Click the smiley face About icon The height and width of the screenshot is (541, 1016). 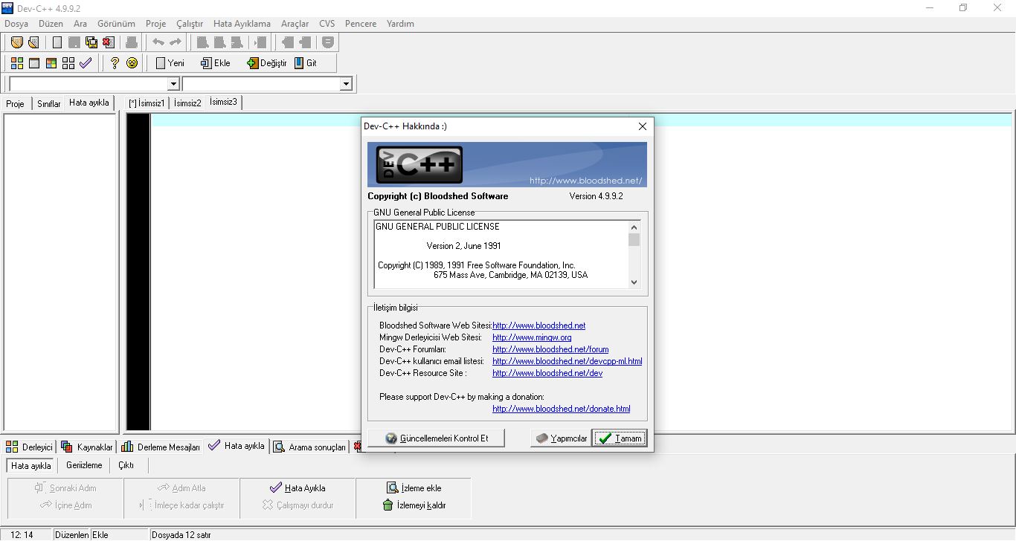[132, 63]
